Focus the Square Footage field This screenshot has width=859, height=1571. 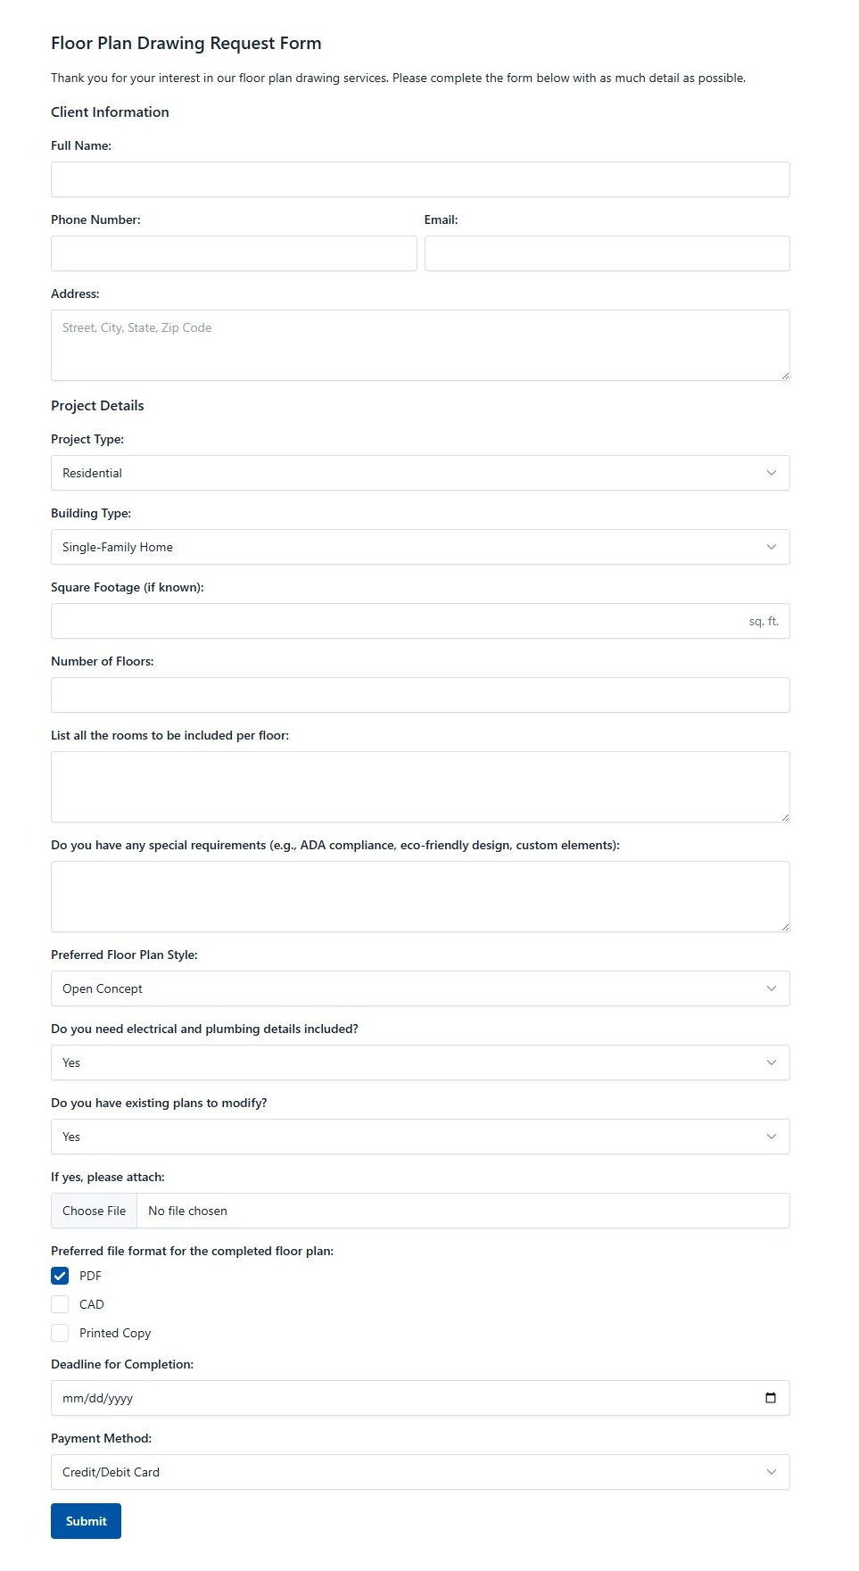(420, 621)
